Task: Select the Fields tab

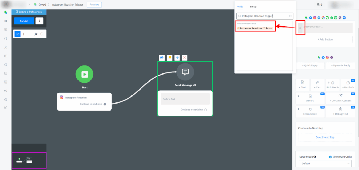Action: pyautogui.click(x=240, y=7)
